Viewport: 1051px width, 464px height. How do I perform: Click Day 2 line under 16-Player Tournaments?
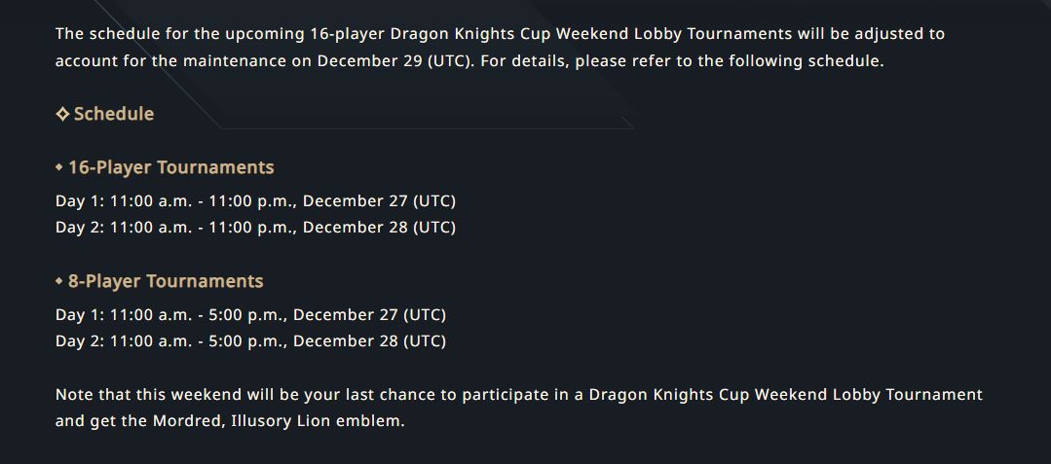(x=255, y=227)
